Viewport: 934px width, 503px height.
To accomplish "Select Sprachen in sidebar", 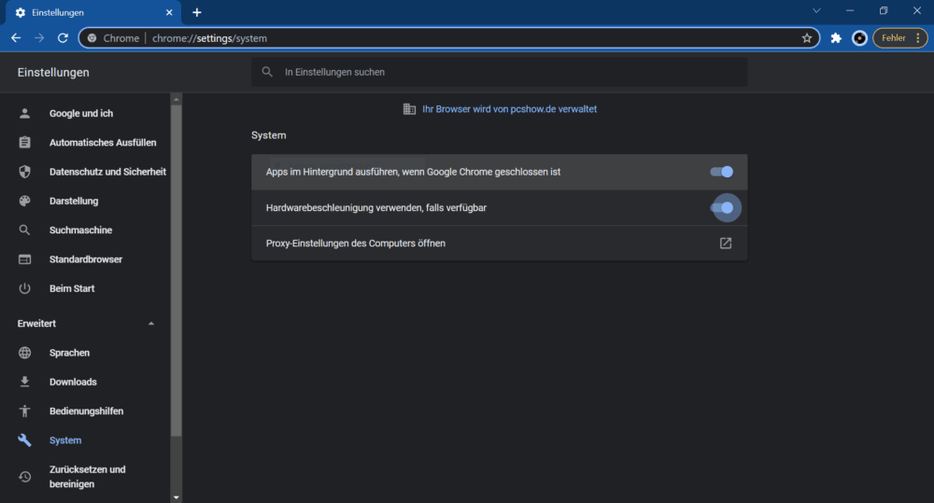I will [x=69, y=353].
